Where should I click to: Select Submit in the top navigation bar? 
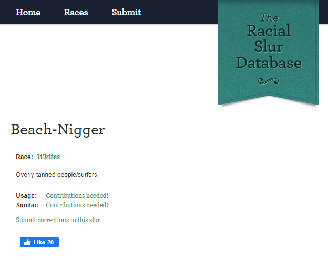coord(126,12)
